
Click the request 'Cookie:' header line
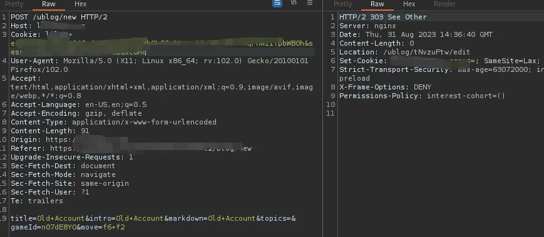pyautogui.click(x=41, y=34)
